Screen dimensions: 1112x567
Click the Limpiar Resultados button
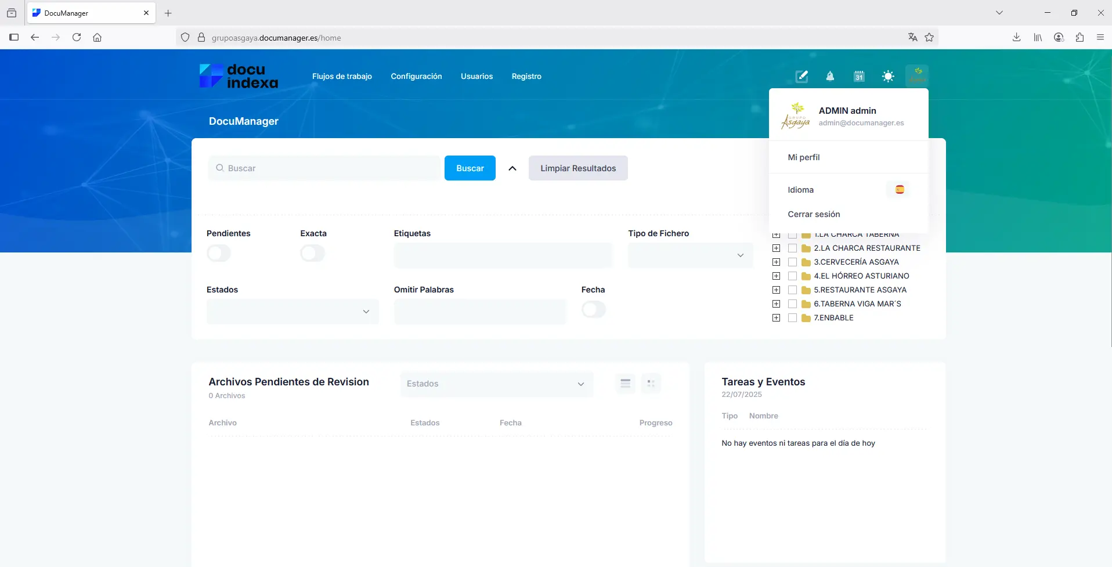point(578,168)
